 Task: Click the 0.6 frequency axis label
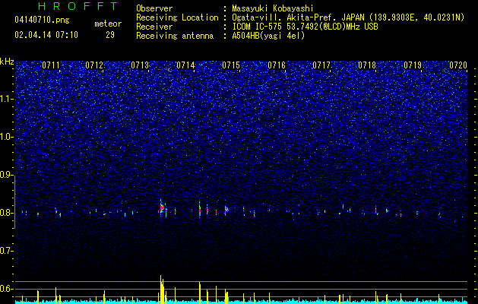pos(6,289)
